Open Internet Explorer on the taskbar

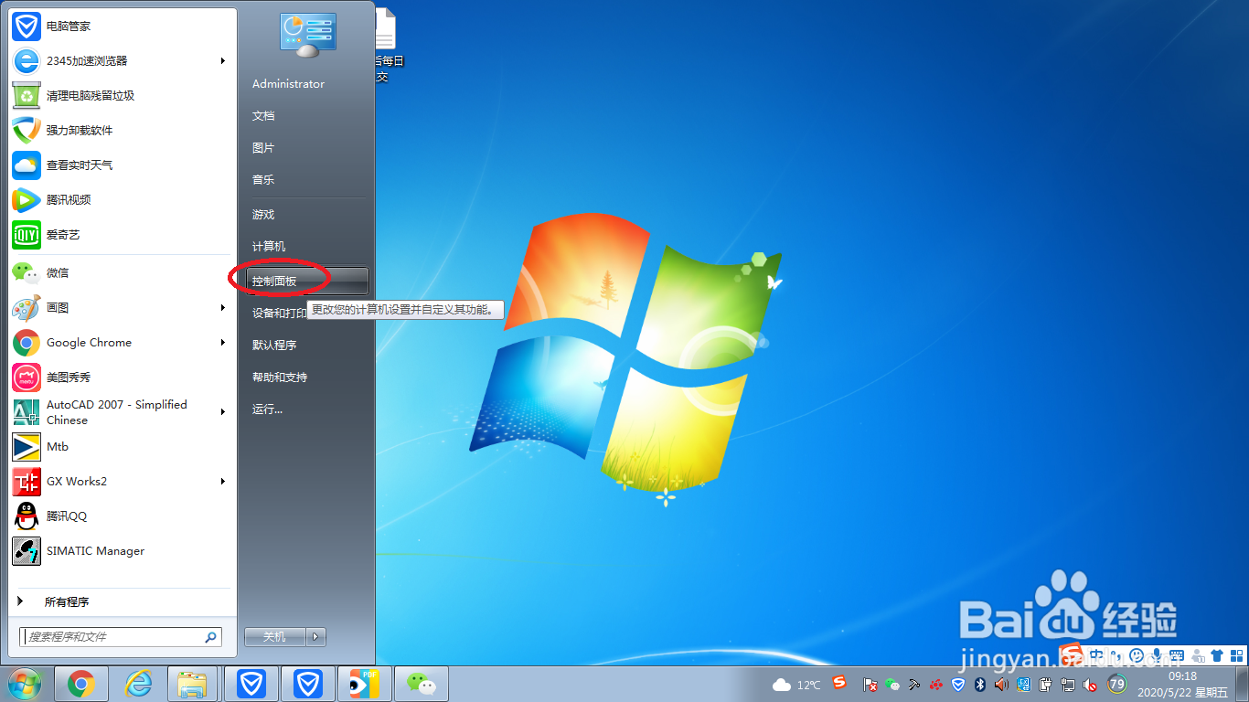(x=138, y=684)
